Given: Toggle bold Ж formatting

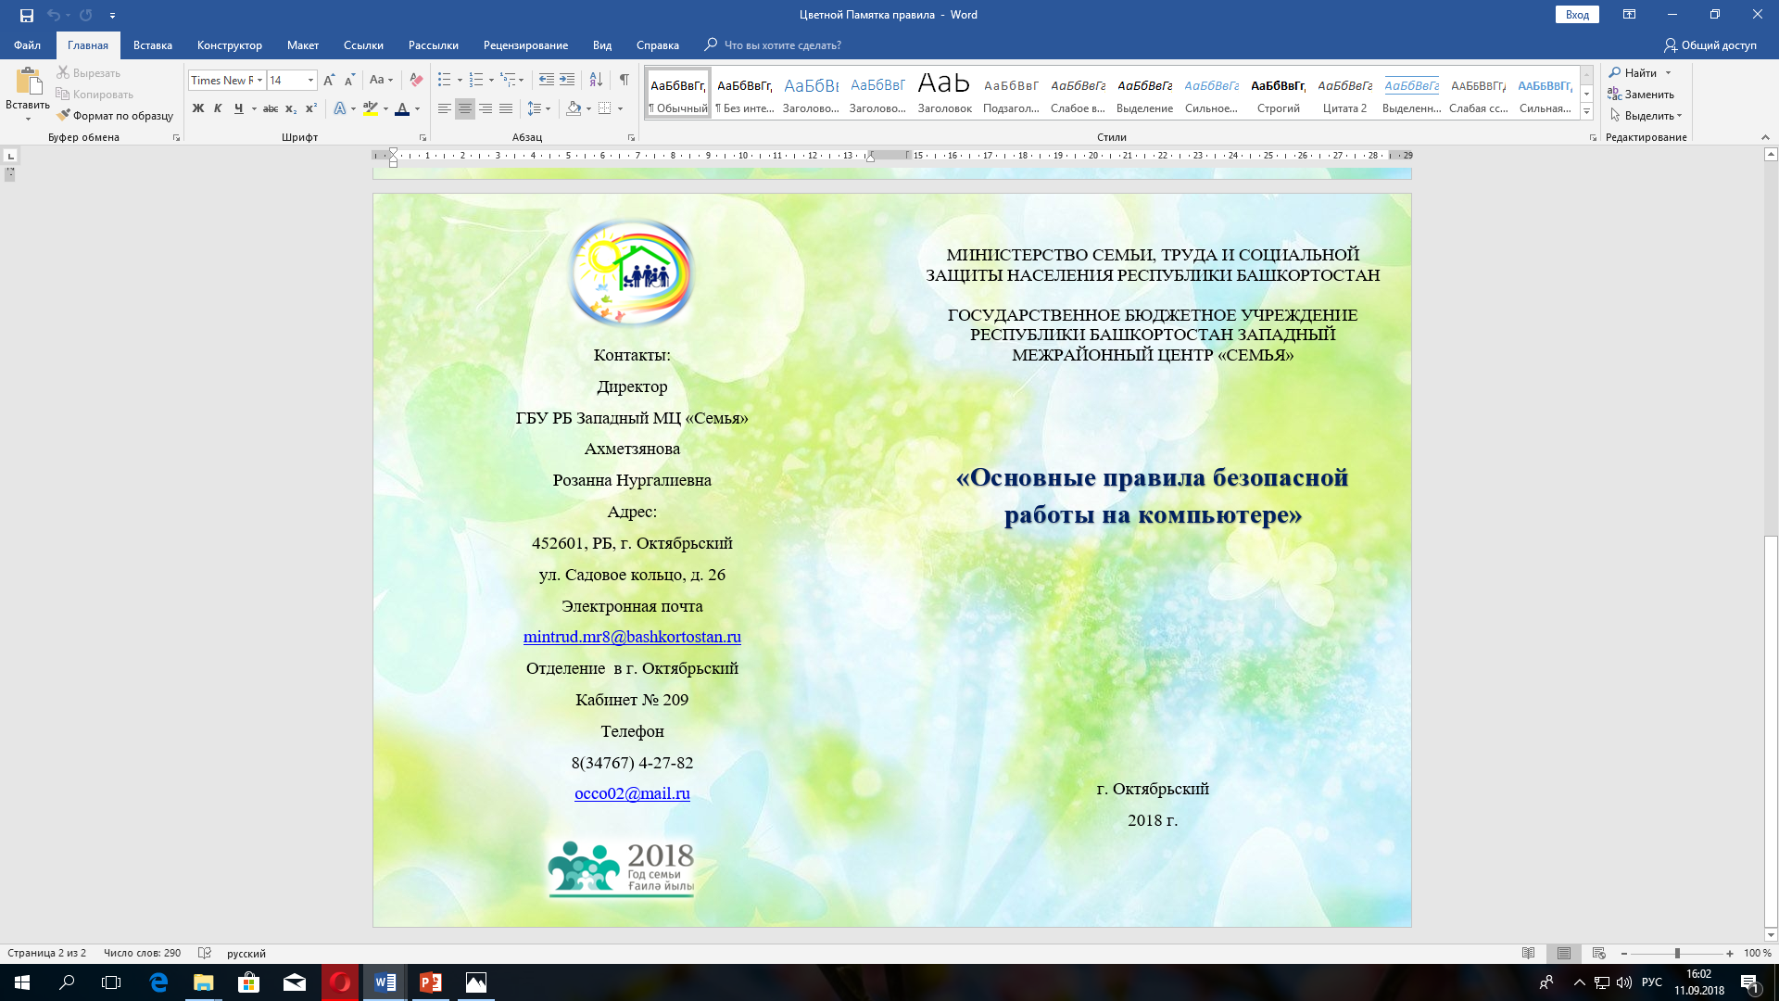Looking at the screenshot, I should pyautogui.click(x=197, y=108).
